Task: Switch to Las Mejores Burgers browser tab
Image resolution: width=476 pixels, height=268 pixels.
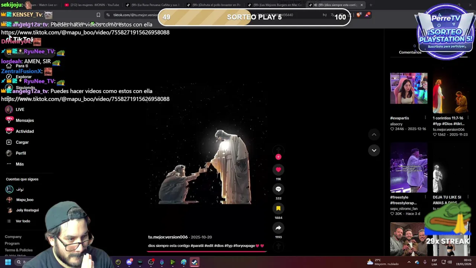Action: (275, 5)
